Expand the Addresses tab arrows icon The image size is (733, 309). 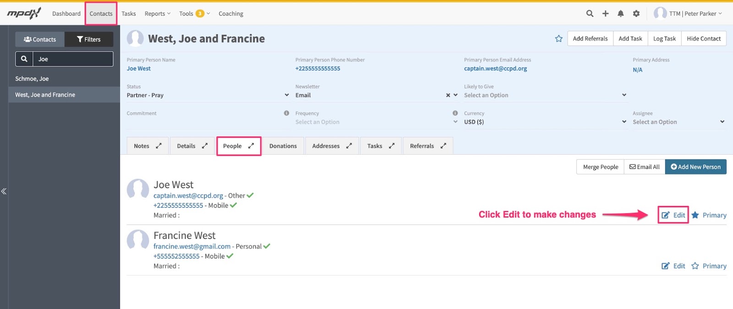pos(349,146)
